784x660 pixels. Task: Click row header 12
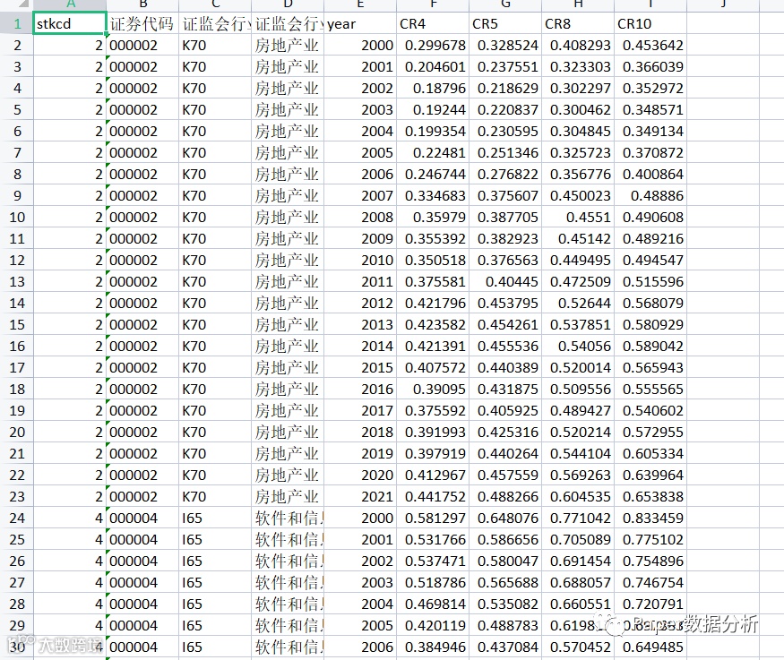tap(16, 260)
